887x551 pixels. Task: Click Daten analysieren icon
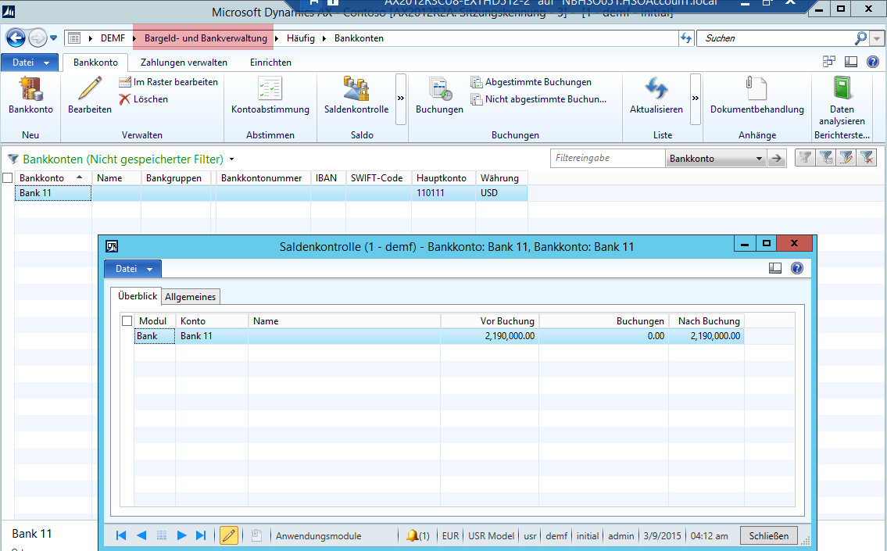coord(841,88)
